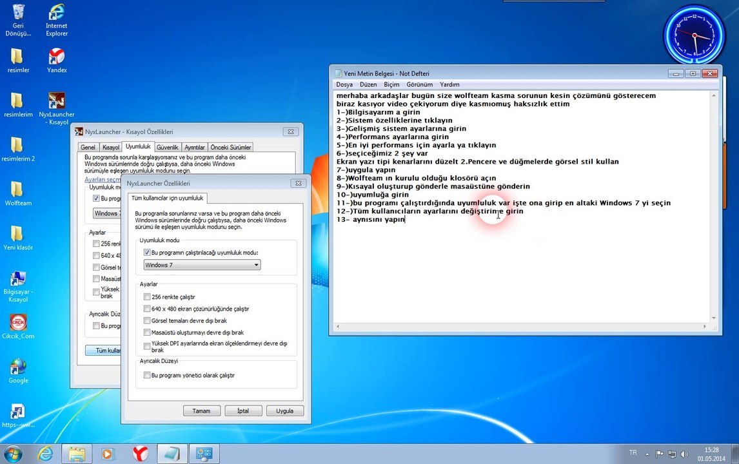Select the NyxLauncher - Kısayol desktop icon

click(57, 108)
